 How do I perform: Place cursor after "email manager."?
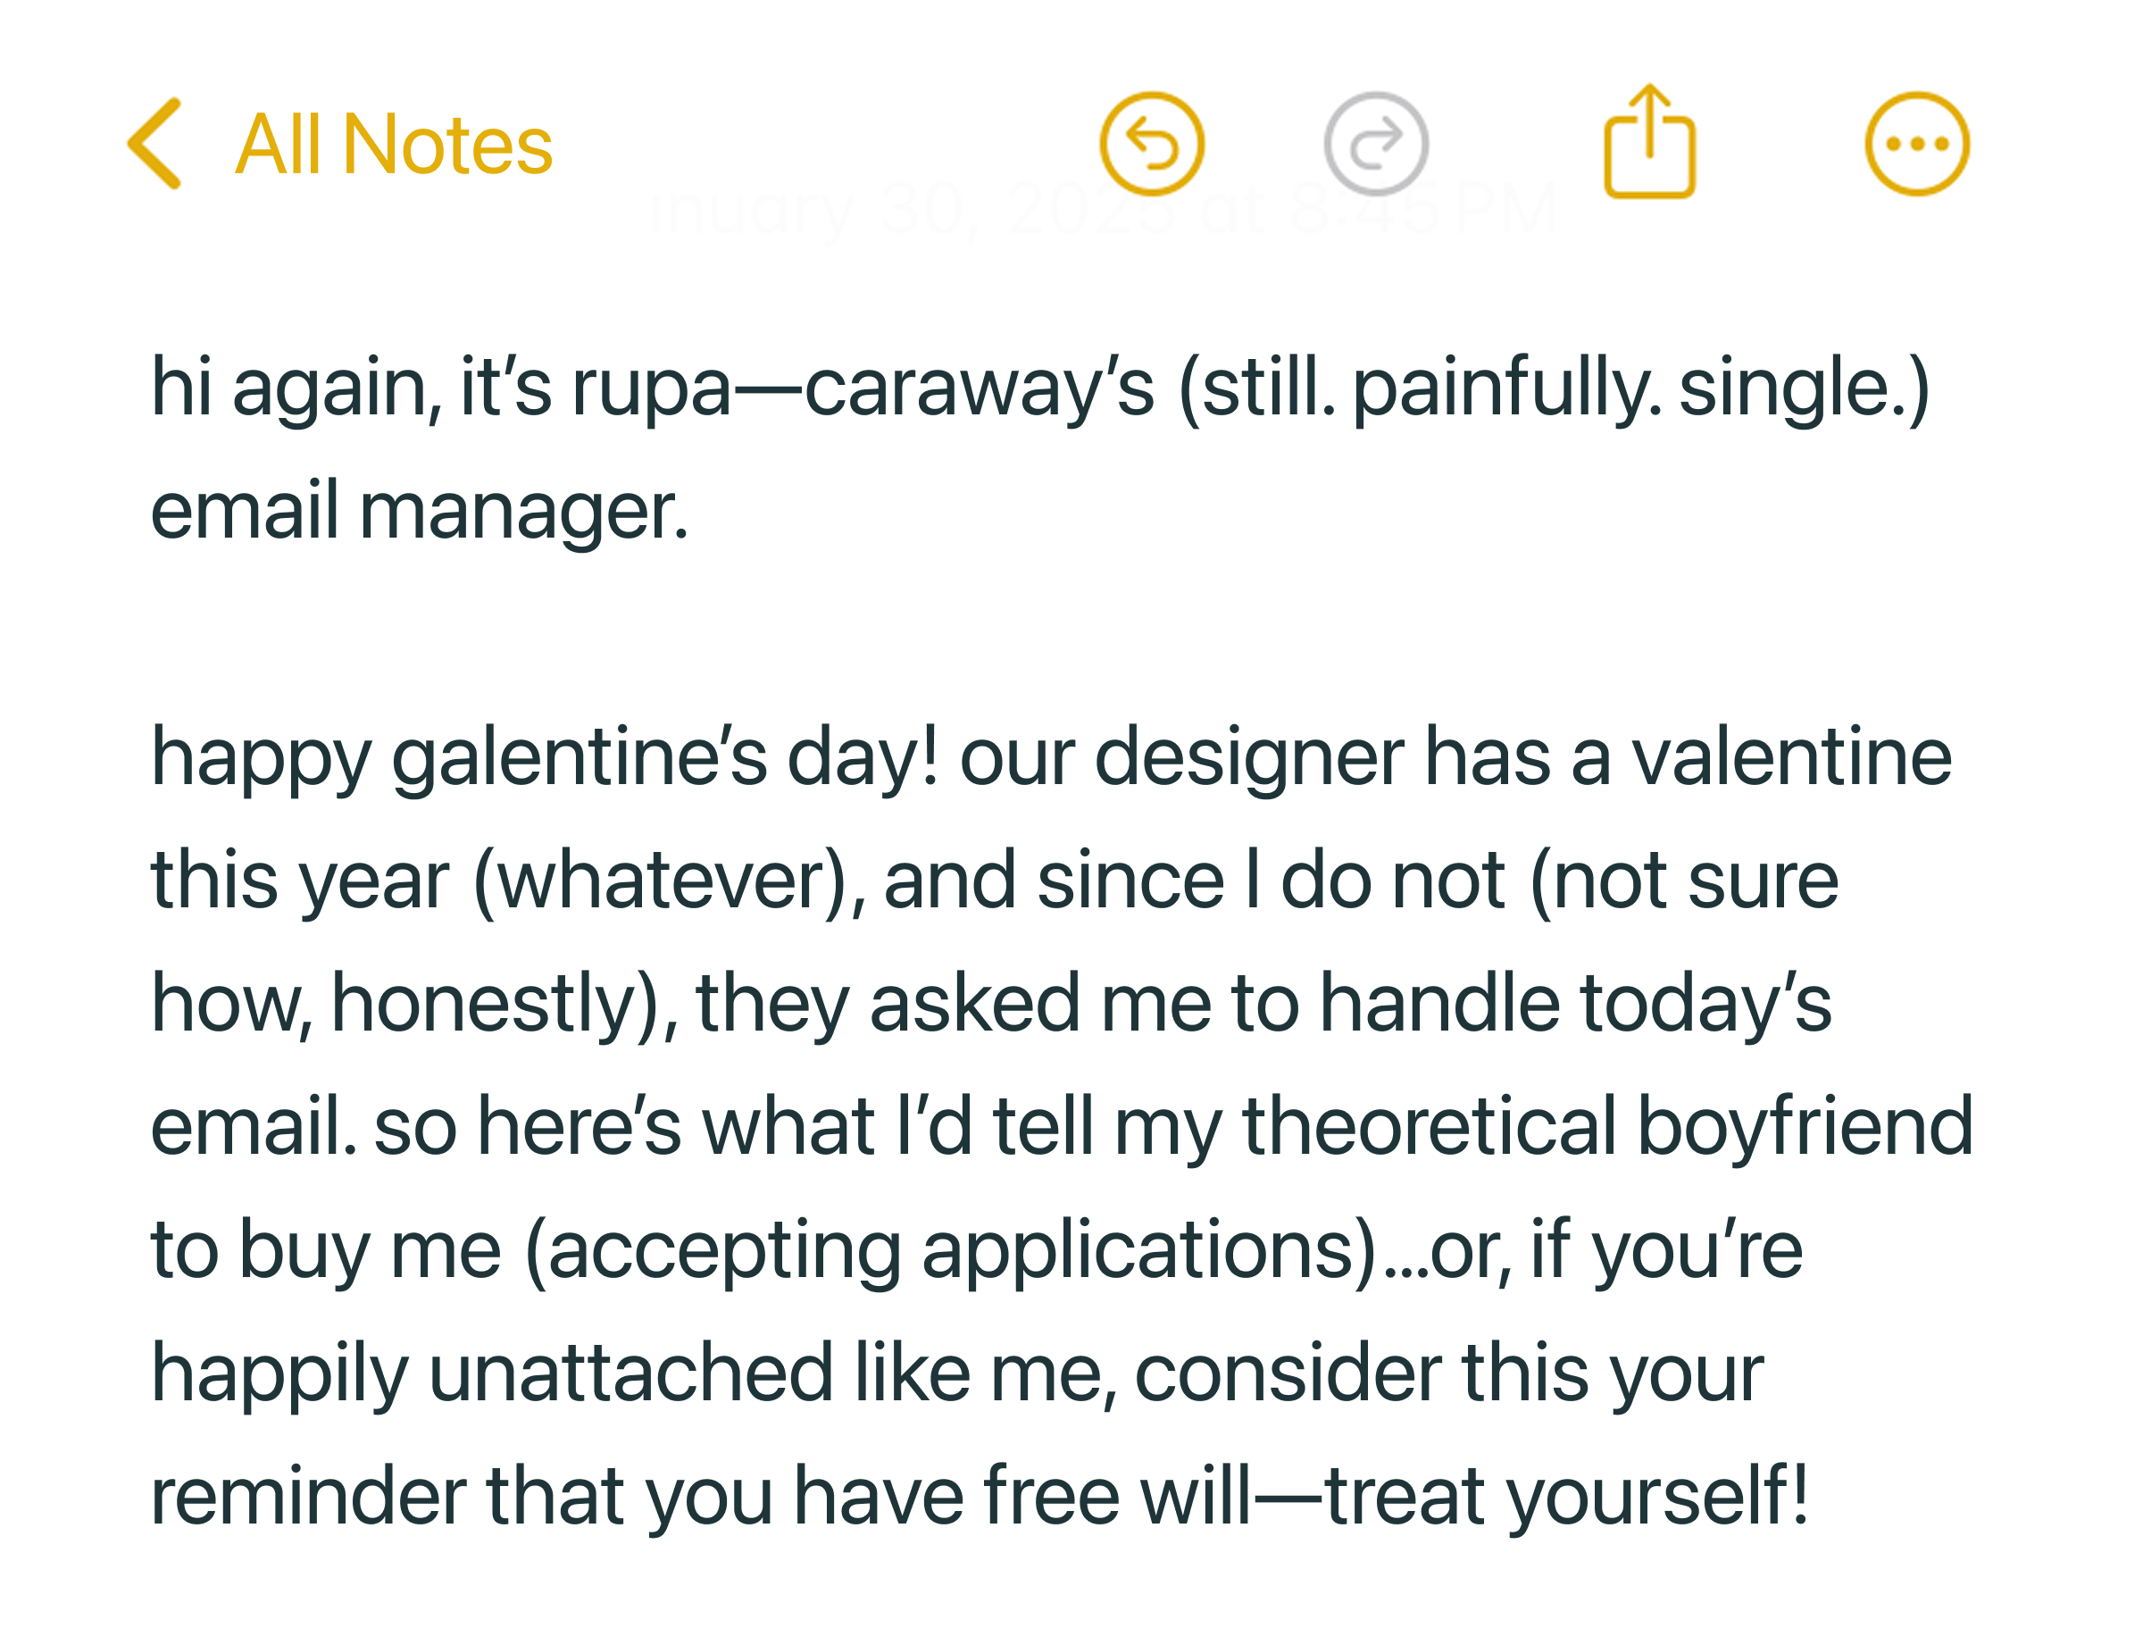click(691, 512)
